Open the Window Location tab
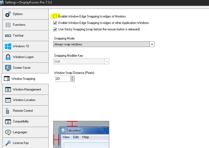 tap(24, 100)
